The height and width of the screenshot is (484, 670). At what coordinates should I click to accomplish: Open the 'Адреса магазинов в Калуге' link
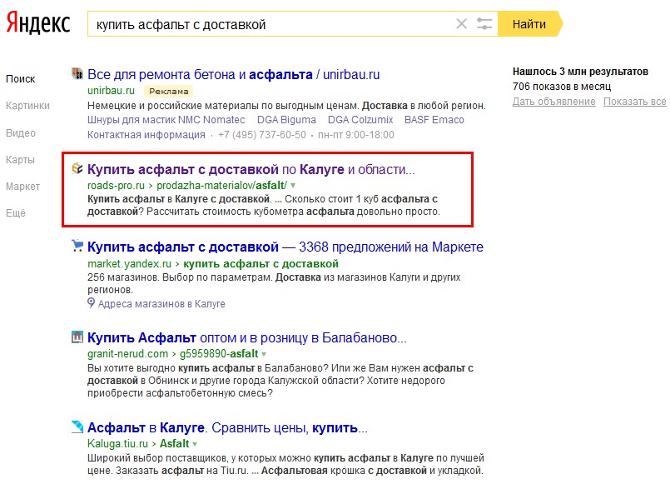161,304
